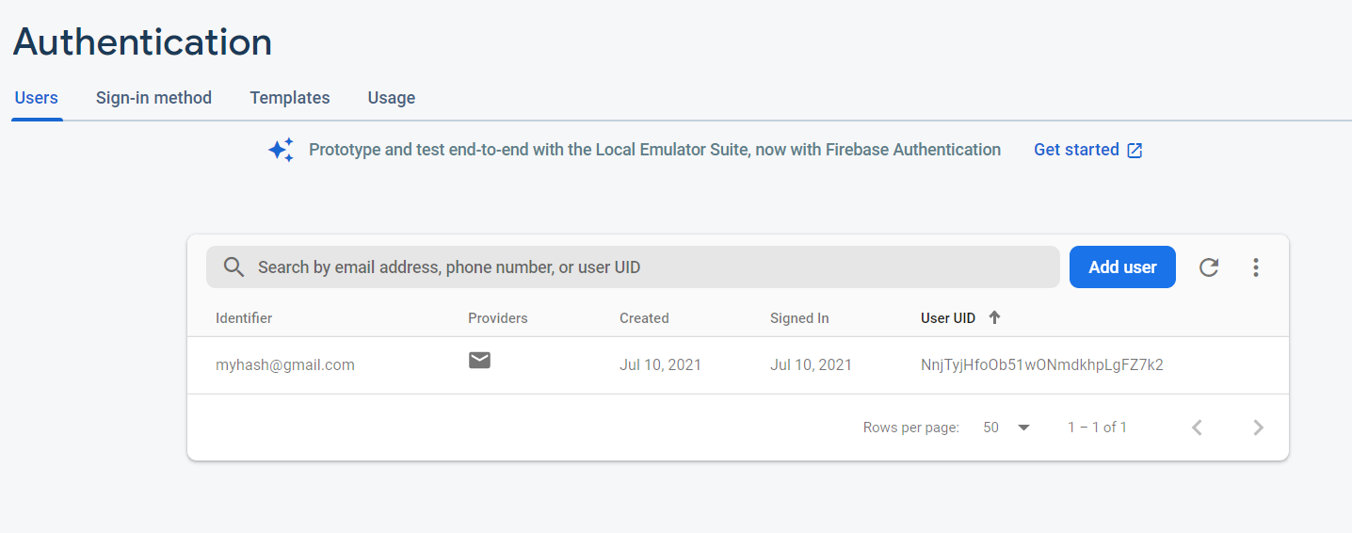
Task: Go to the next page arrow
Action: coord(1258,428)
